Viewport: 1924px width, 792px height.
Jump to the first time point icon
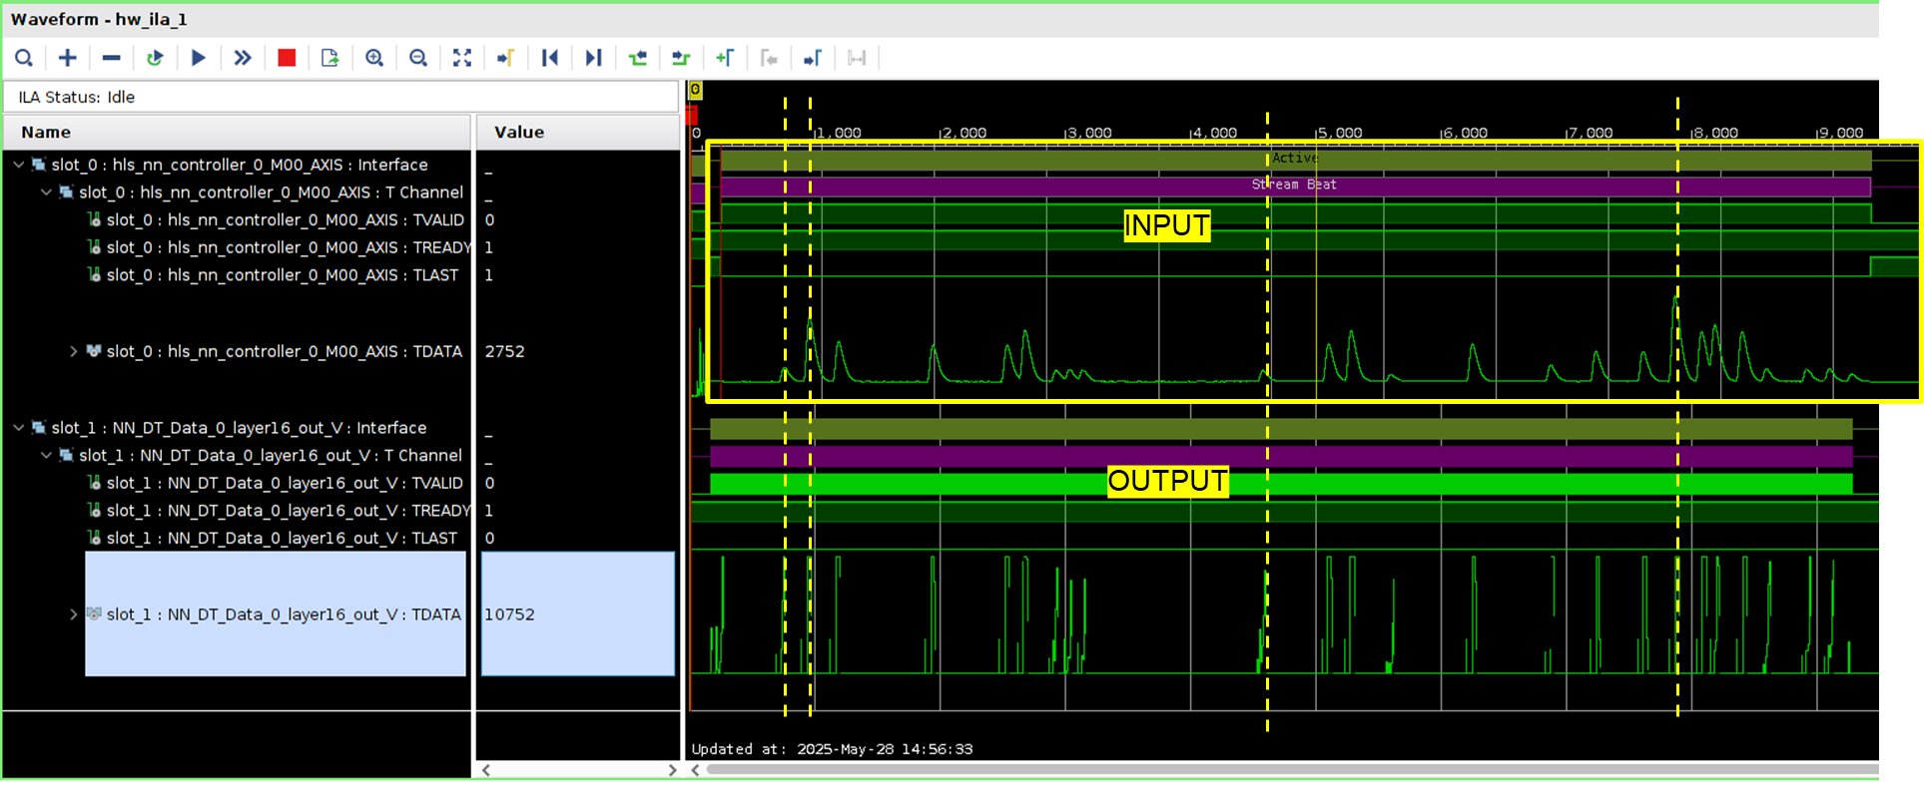click(x=550, y=58)
